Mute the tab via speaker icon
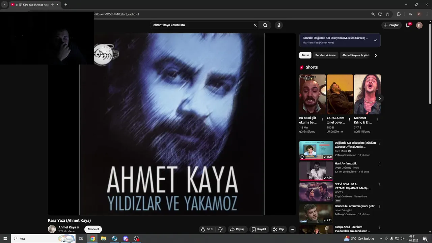Image resolution: width=432 pixels, height=243 pixels. click(52, 5)
